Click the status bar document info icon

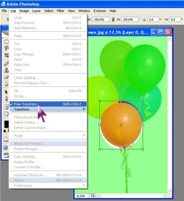(93, 196)
